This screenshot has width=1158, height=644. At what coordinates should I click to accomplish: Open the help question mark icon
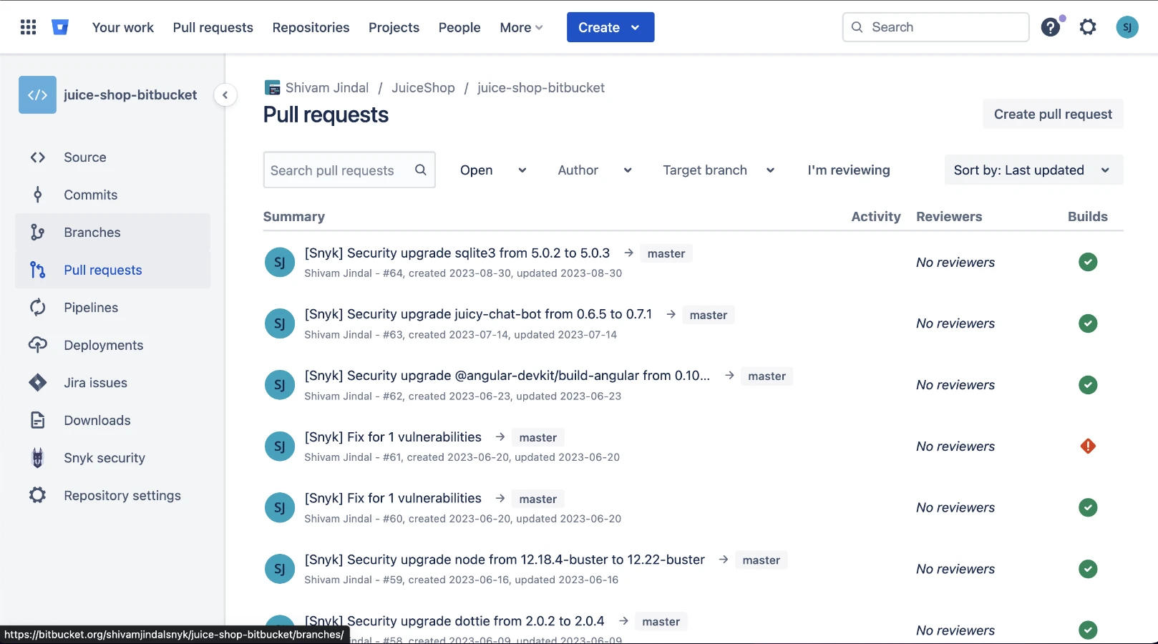1050,27
